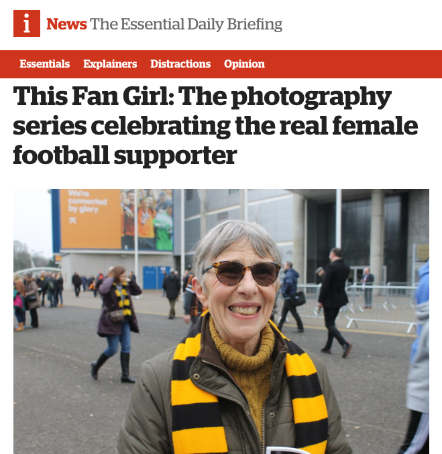Click the blue doors in photo background

(x=156, y=278)
